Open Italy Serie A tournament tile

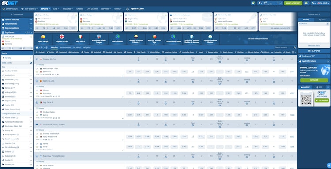[80, 39]
